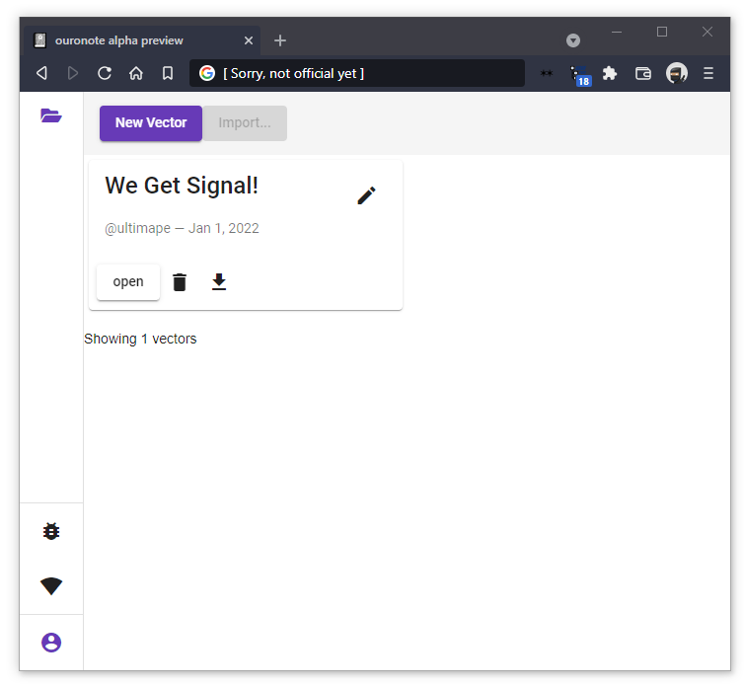Screen dimensions: 744x686
Task: Bookmark this page
Action: pos(168,73)
